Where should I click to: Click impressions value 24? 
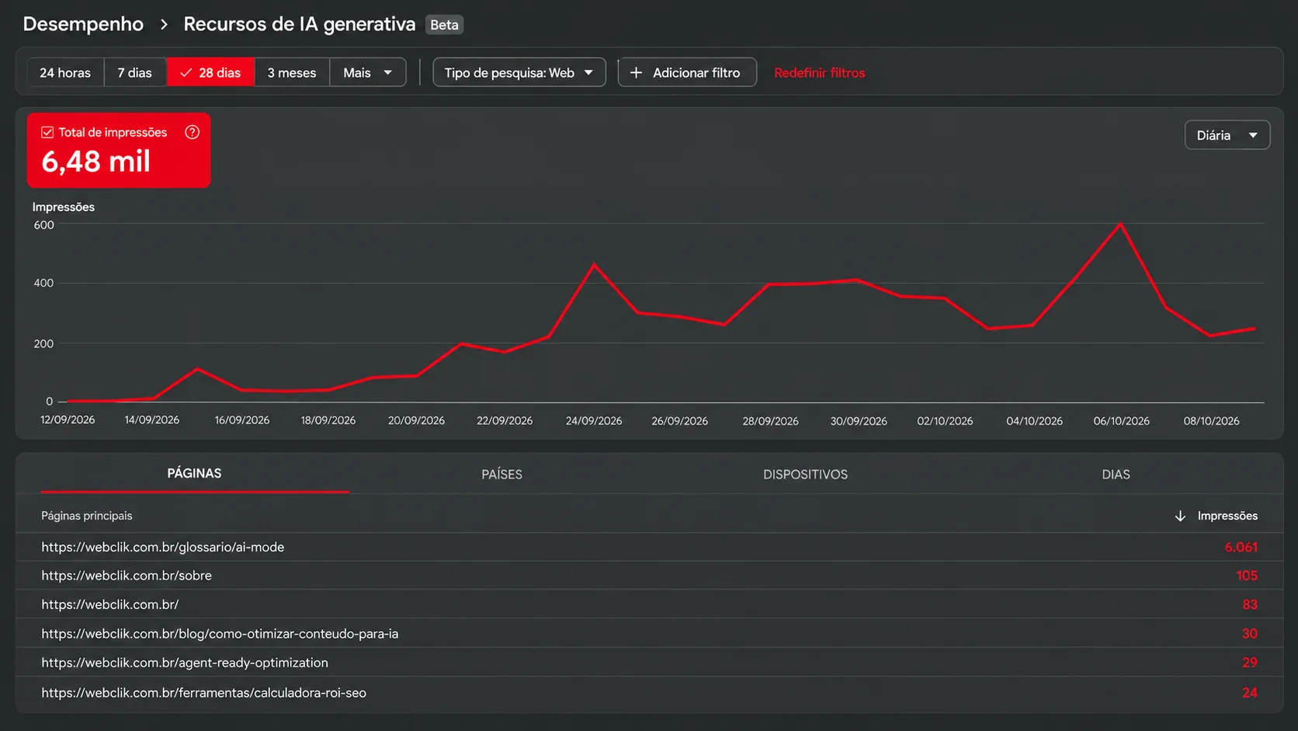(x=1250, y=693)
